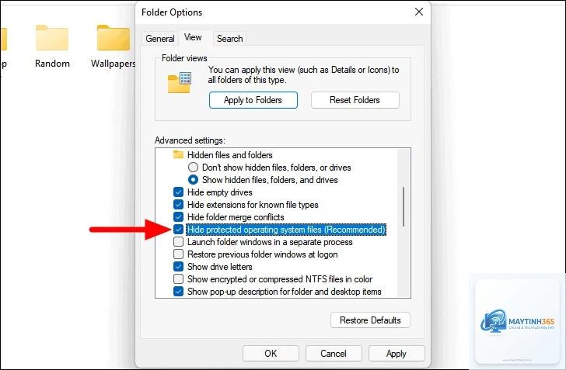Viewport: 566px width, 370px height.
Task: Select the Hidden files and folders label
Action: pyautogui.click(x=230, y=155)
